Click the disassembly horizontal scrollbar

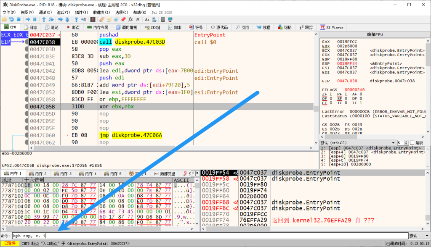(171, 148)
